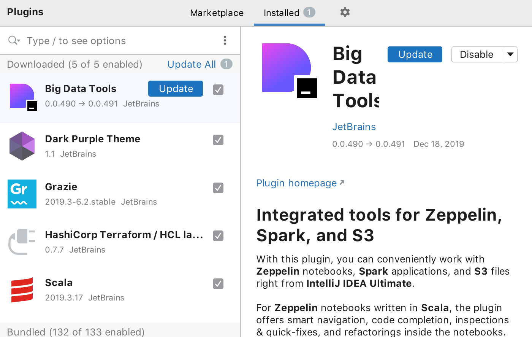Uncheck the Scala plugin checkbox

[218, 284]
